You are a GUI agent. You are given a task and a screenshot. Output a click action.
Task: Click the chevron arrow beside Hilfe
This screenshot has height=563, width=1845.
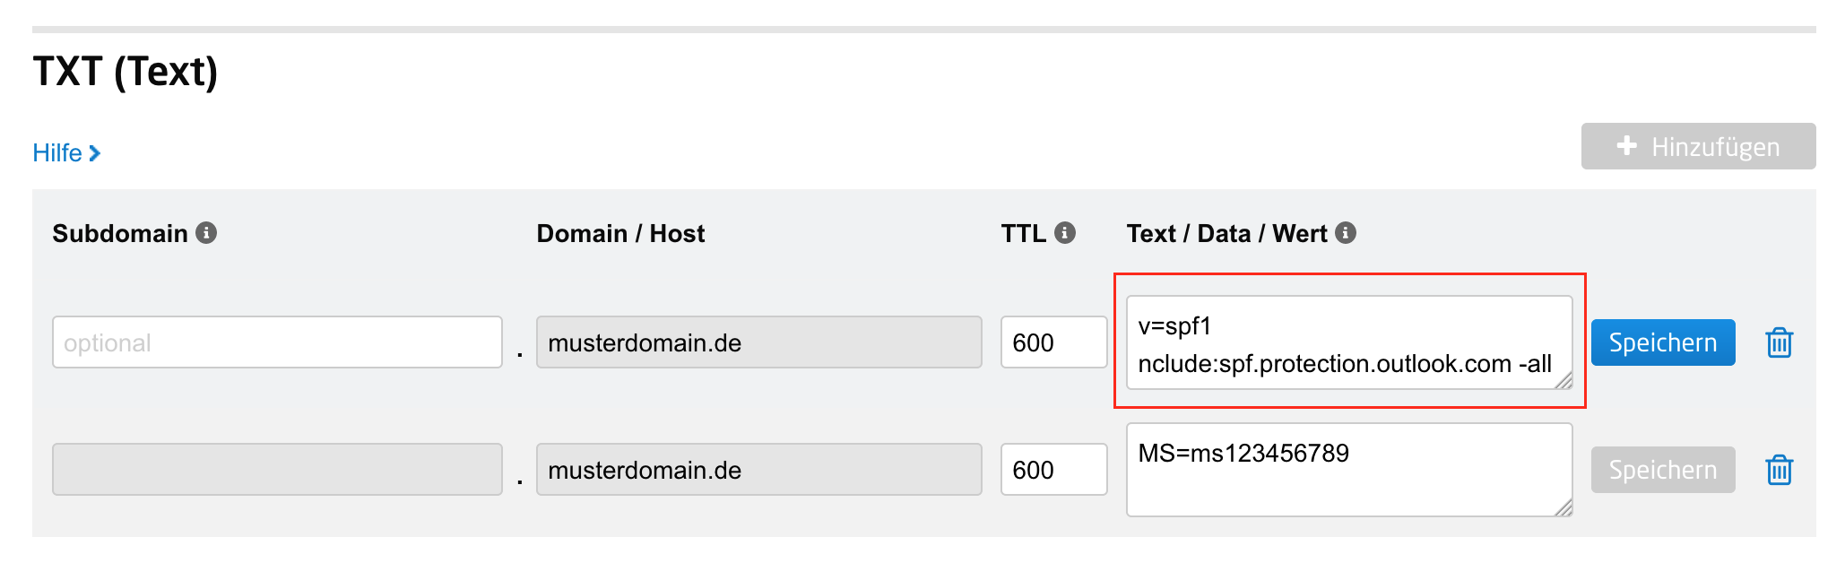(95, 153)
